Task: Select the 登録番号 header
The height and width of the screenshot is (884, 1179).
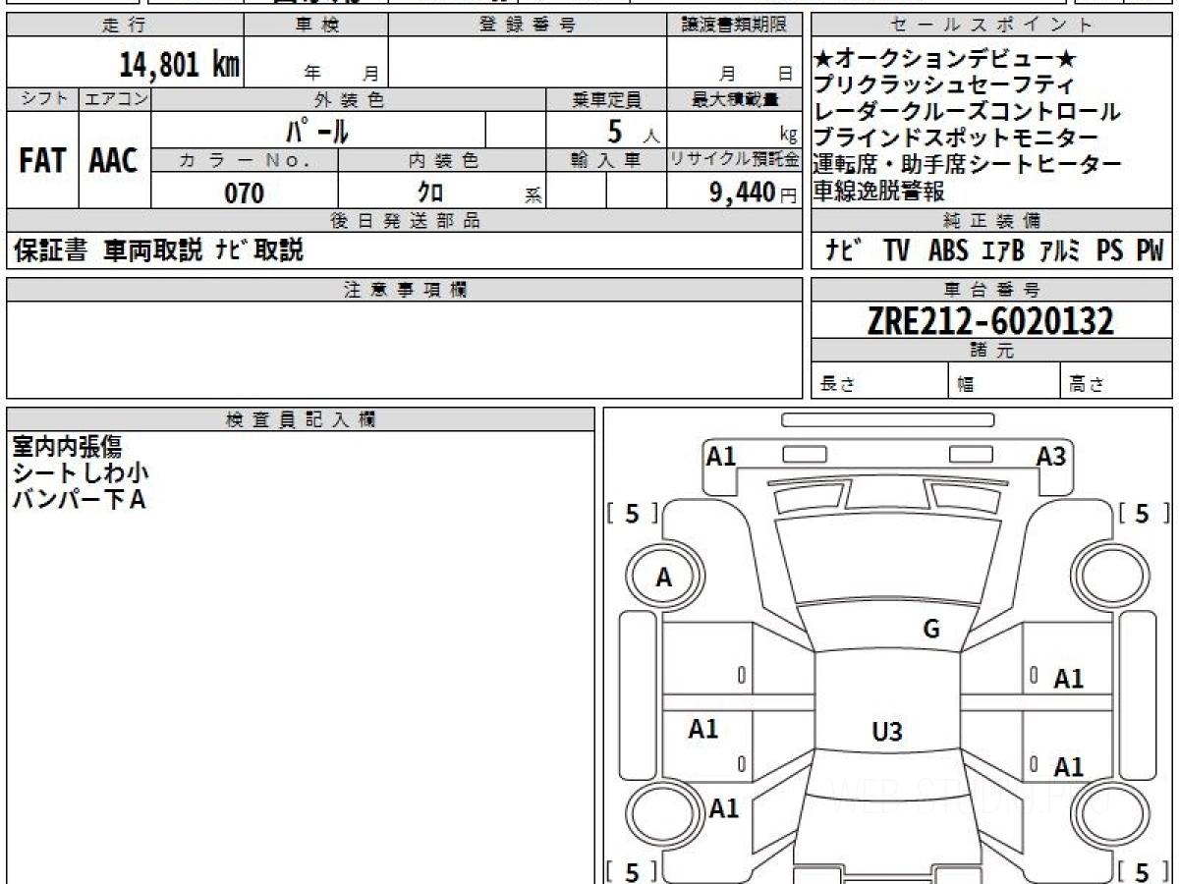Action: [528, 26]
